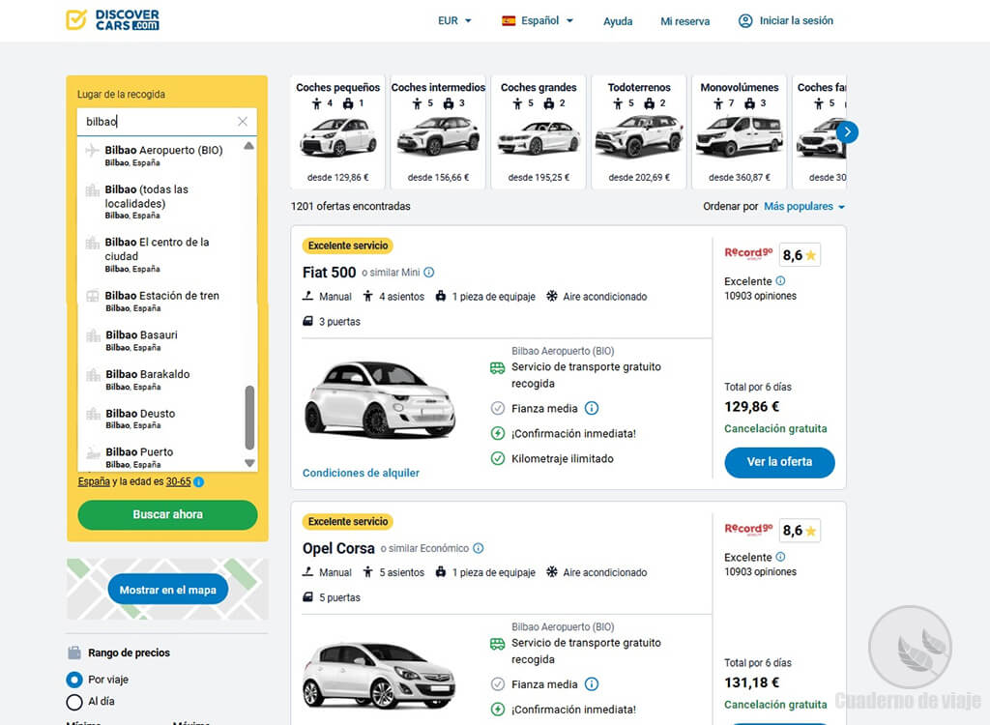Click the 8,6 star rating in Fiat 500 offer

click(800, 255)
